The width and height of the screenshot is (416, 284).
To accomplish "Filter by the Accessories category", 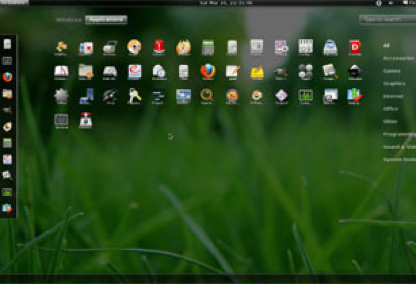I will (399, 58).
